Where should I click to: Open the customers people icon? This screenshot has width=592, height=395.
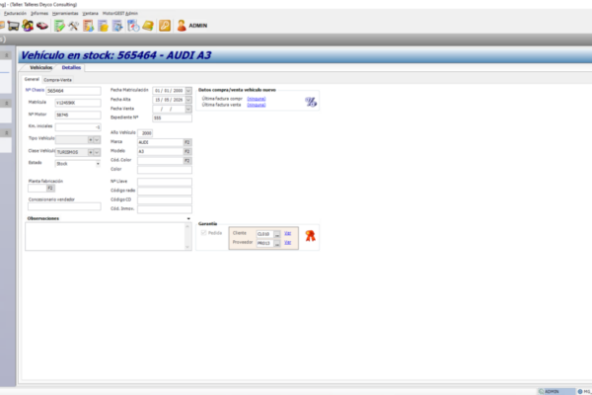point(28,26)
